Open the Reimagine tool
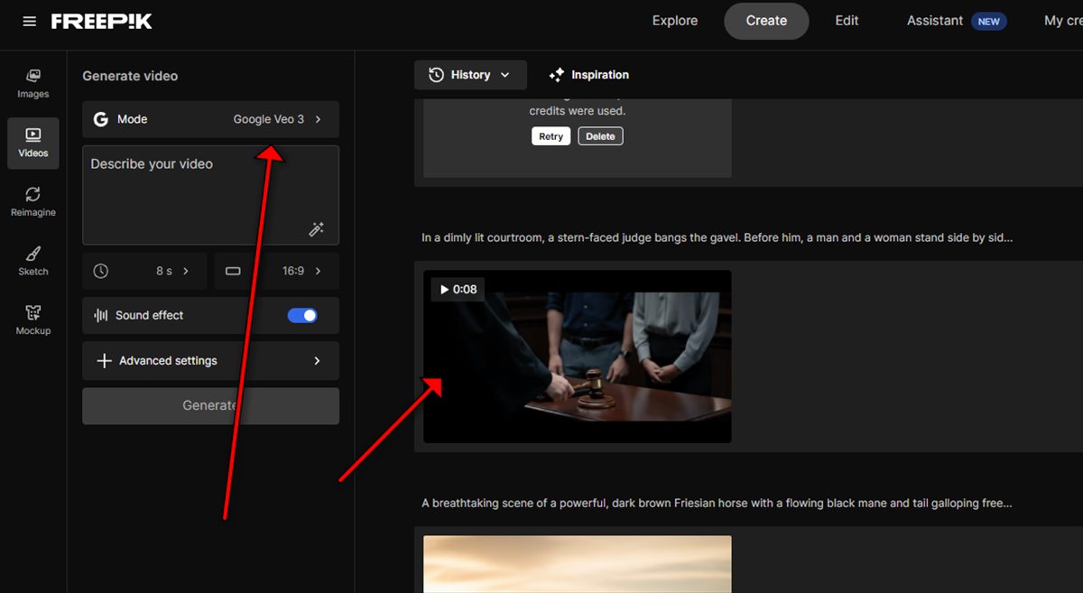Viewport: 1083px width, 593px height. coord(33,201)
